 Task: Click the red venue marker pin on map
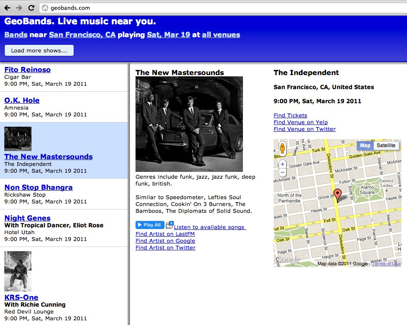coord(337,195)
